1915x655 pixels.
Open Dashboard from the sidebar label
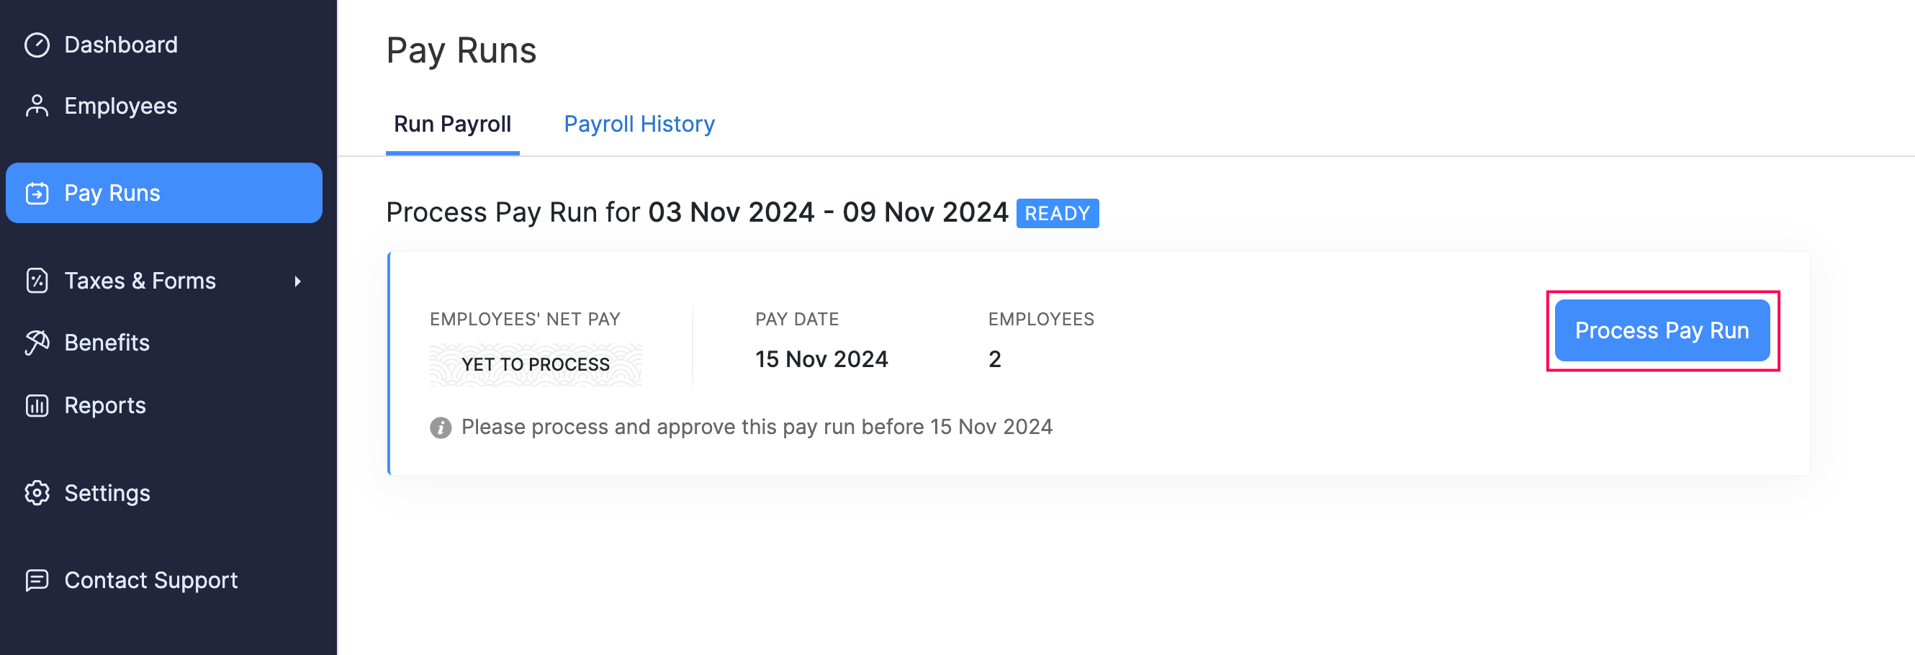click(x=120, y=45)
